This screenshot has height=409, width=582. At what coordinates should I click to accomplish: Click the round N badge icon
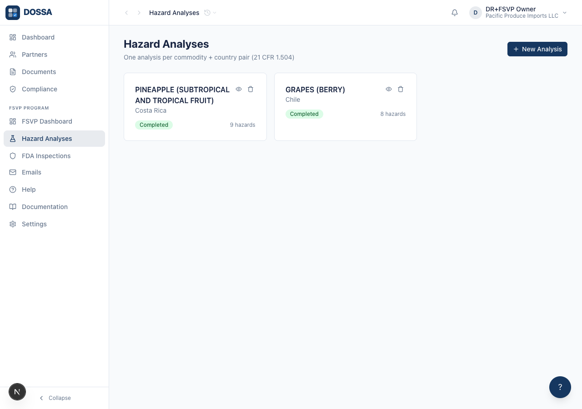click(17, 391)
